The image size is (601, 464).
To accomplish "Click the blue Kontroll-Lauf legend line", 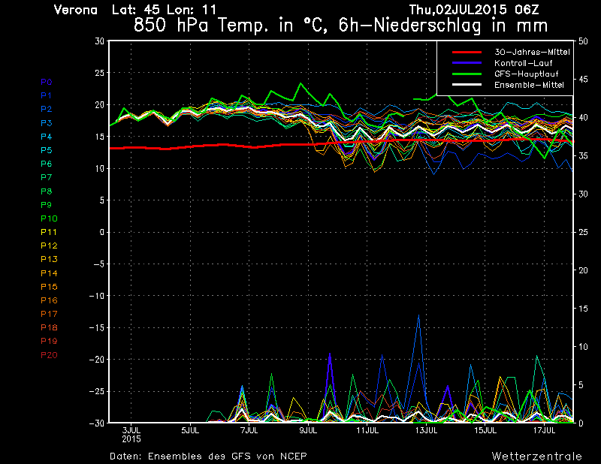I will click(x=467, y=63).
